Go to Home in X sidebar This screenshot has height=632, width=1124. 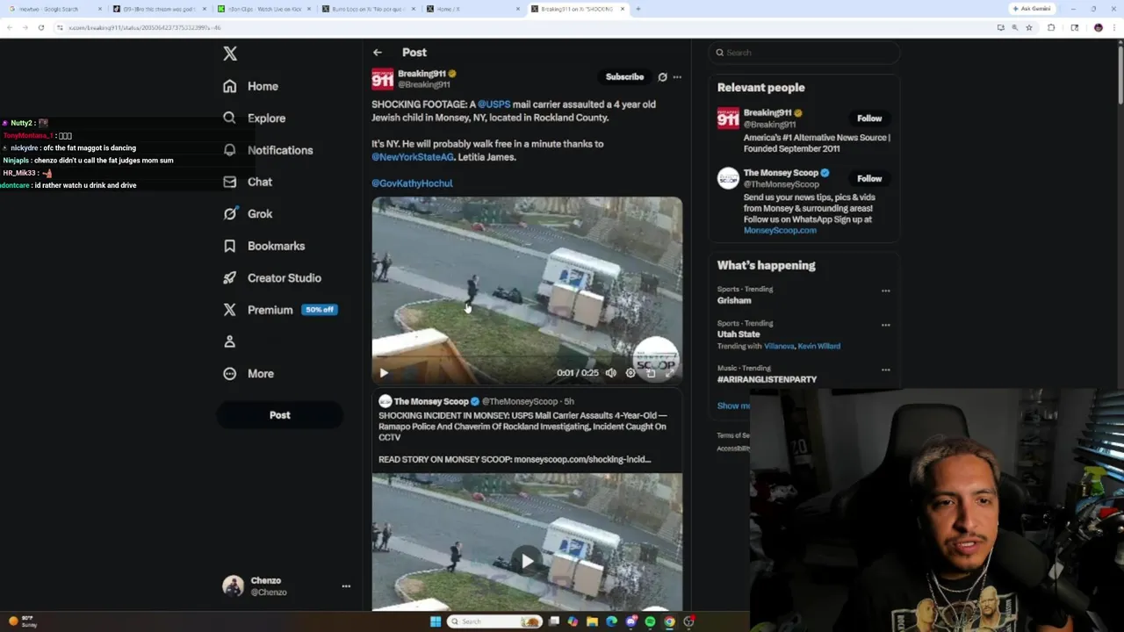(250, 86)
